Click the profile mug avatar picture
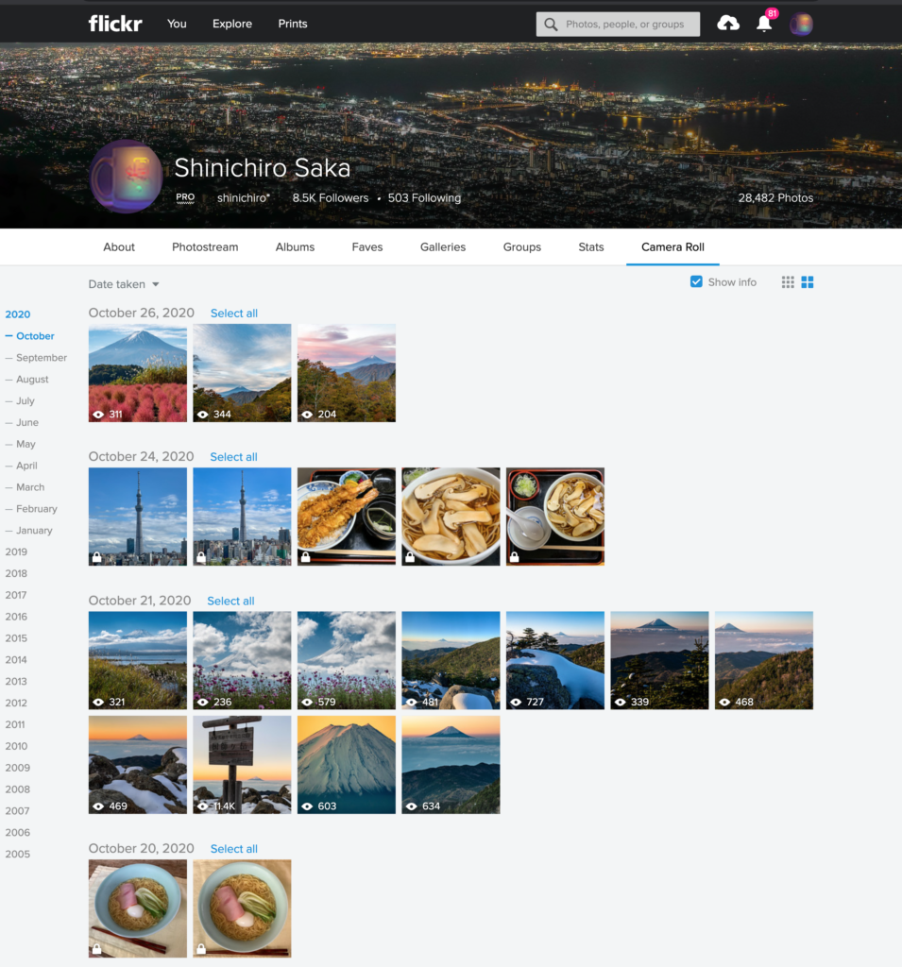902x967 pixels. [126, 177]
